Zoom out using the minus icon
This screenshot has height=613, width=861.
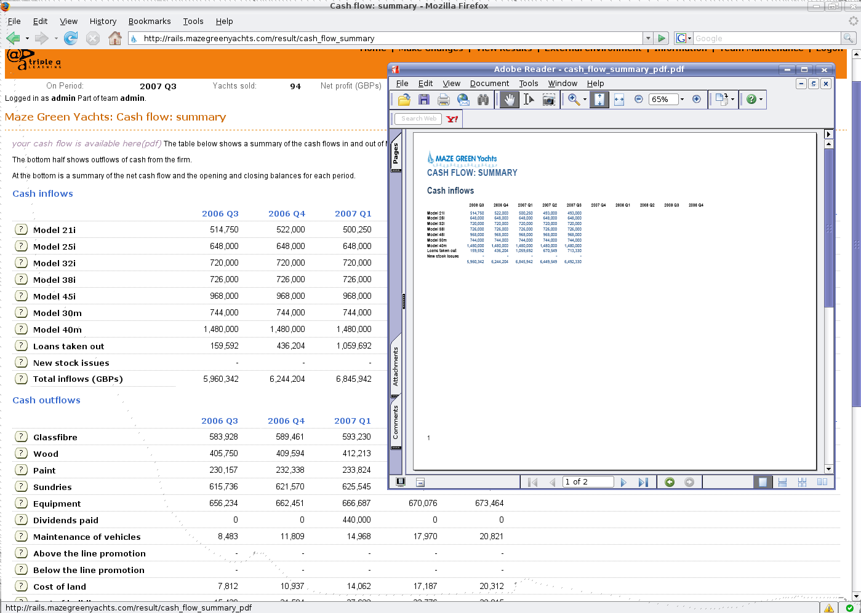coord(638,99)
